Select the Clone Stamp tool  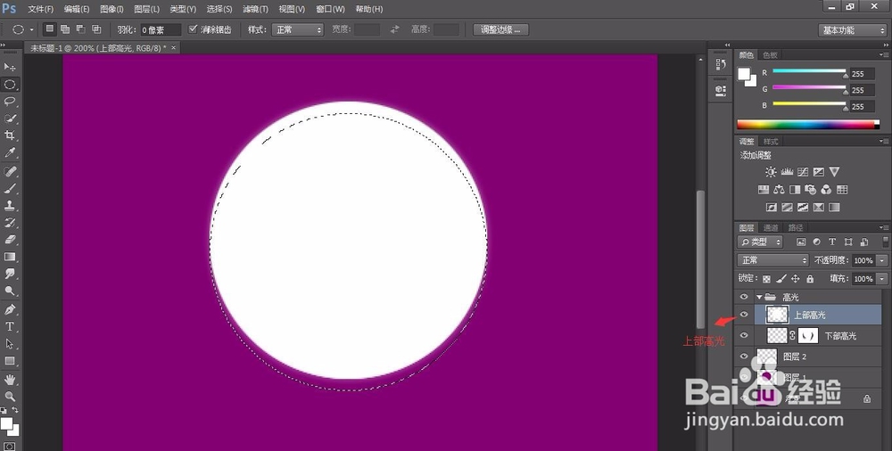coord(10,205)
